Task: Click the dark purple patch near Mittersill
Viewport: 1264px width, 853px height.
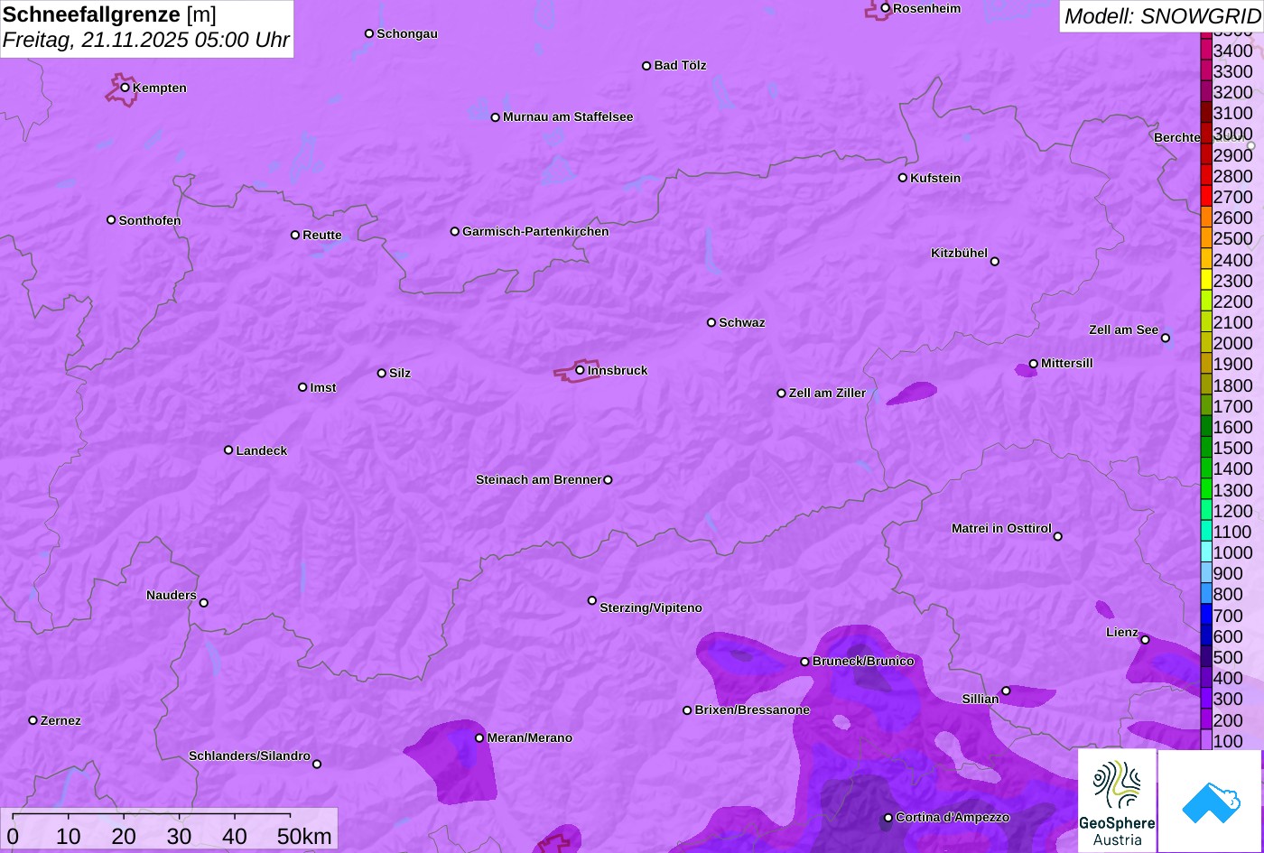Action: [x=1026, y=370]
